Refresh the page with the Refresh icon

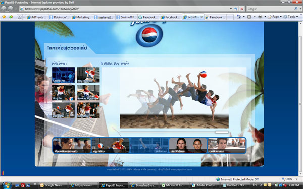236,9
